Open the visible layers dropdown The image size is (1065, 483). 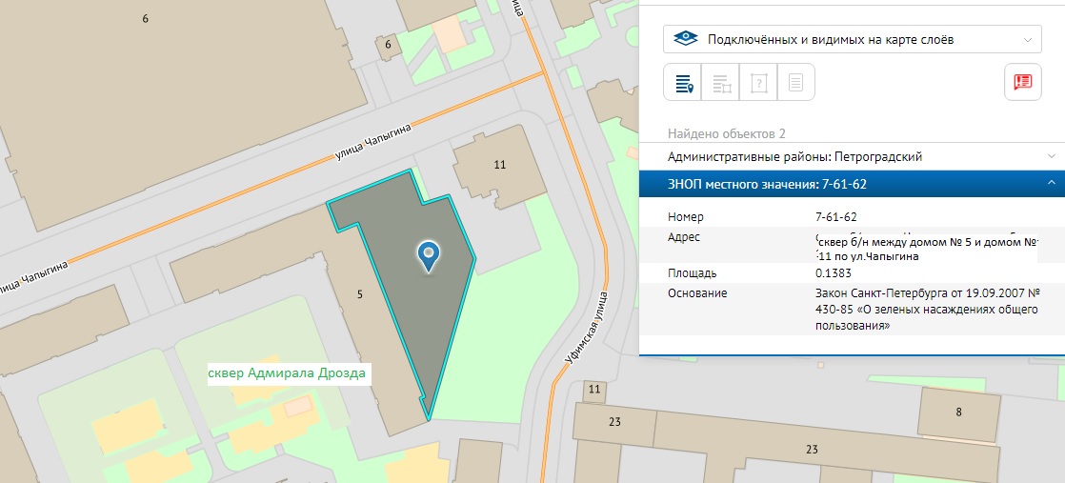(x=852, y=39)
